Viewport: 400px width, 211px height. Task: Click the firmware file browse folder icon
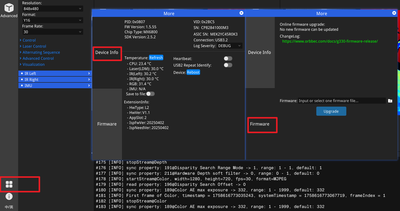(x=390, y=101)
